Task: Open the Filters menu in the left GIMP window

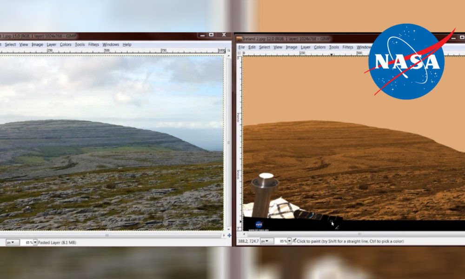Action: [93, 45]
